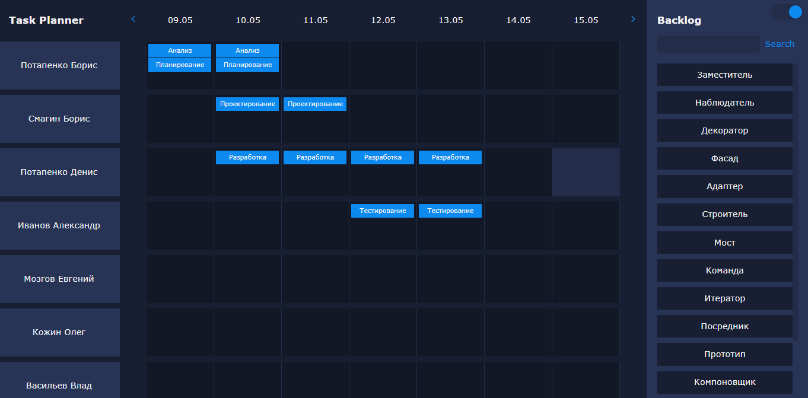Select backlog item Прототип
Viewport: 808px width, 398px height.
tap(725, 354)
